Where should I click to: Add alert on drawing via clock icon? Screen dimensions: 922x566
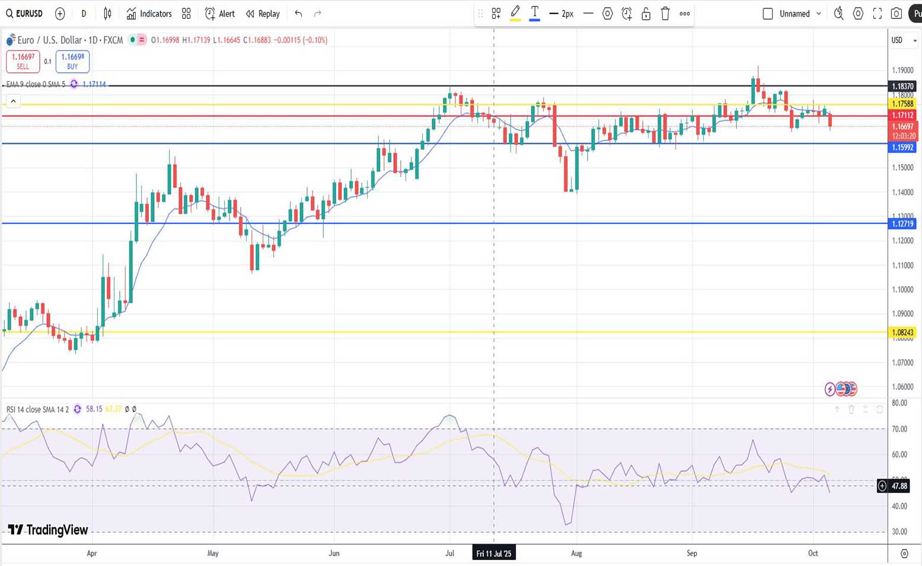627,14
